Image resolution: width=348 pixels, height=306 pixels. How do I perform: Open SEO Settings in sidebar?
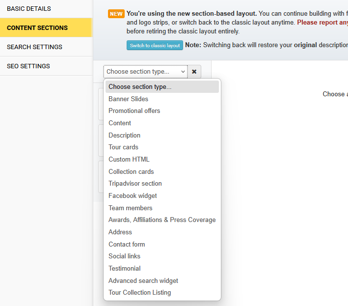click(x=28, y=66)
